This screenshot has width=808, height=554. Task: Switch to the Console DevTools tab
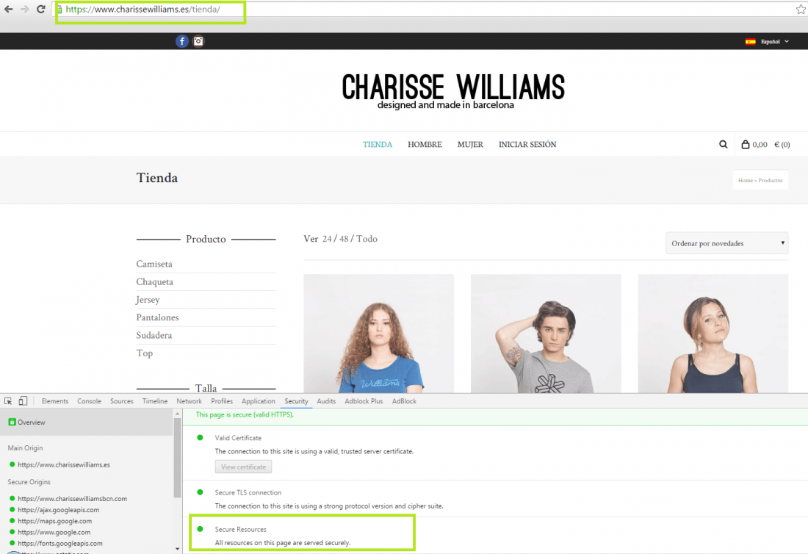click(x=89, y=401)
